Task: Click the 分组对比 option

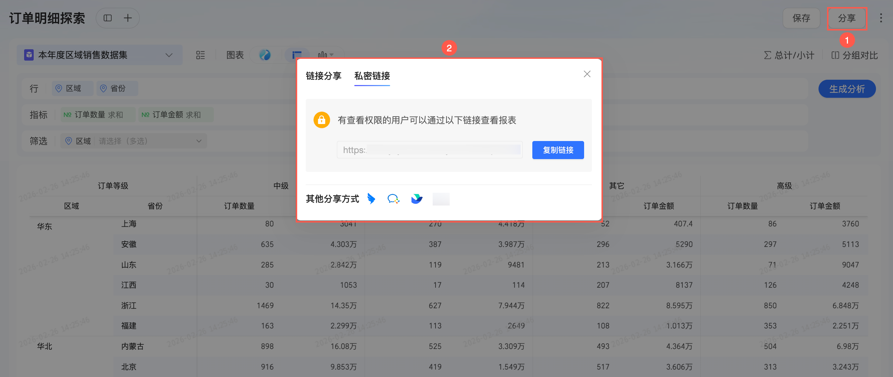Action: point(855,55)
